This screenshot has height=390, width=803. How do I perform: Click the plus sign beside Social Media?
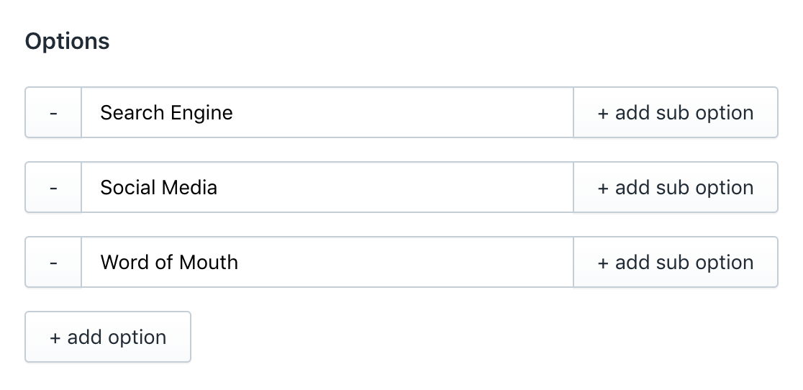[603, 188]
